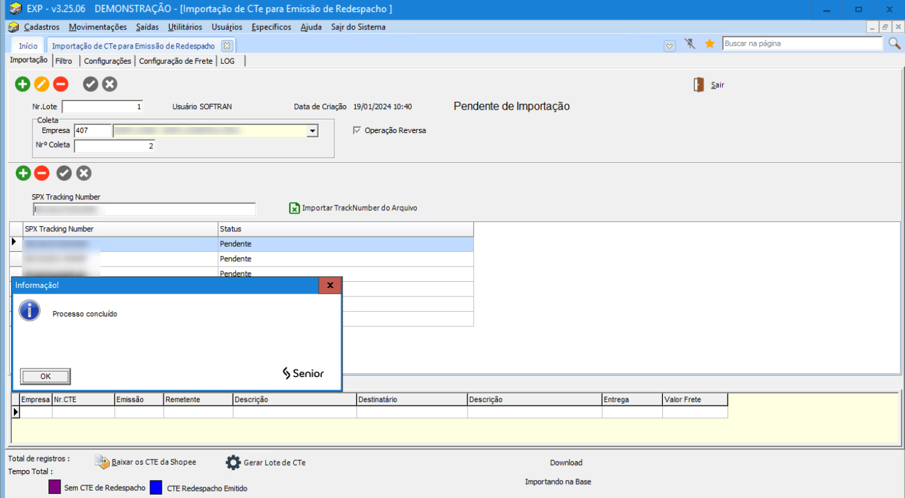Click the Excel import TrackNumber icon
Screen dimensions: 905x498
pos(295,208)
